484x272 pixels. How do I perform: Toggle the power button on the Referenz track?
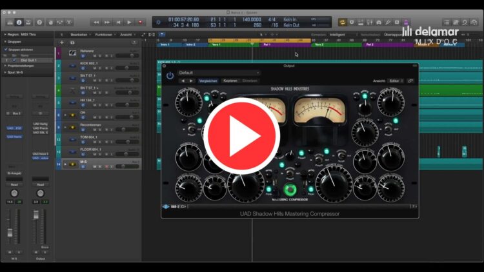pyautogui.click(x=83, y=56)
